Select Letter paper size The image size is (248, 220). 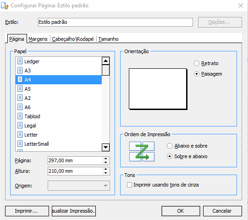coord(59,135)
